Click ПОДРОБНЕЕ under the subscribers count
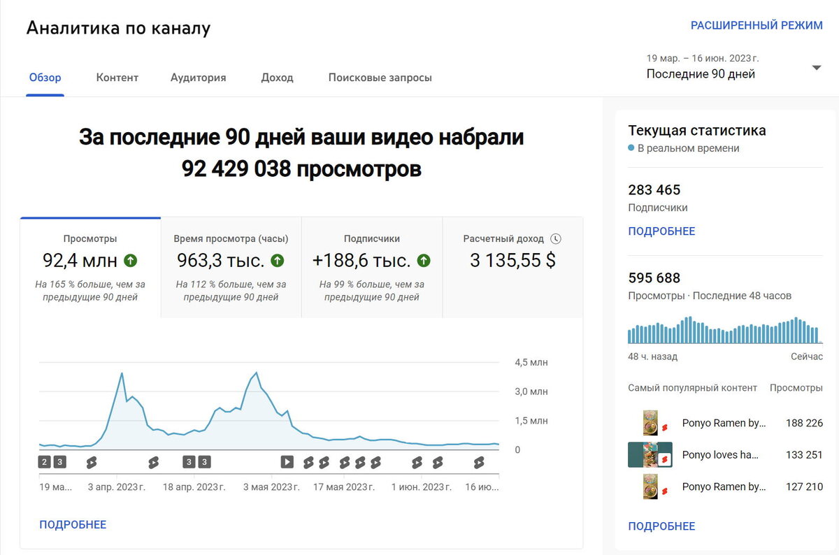 click(661, 231)
